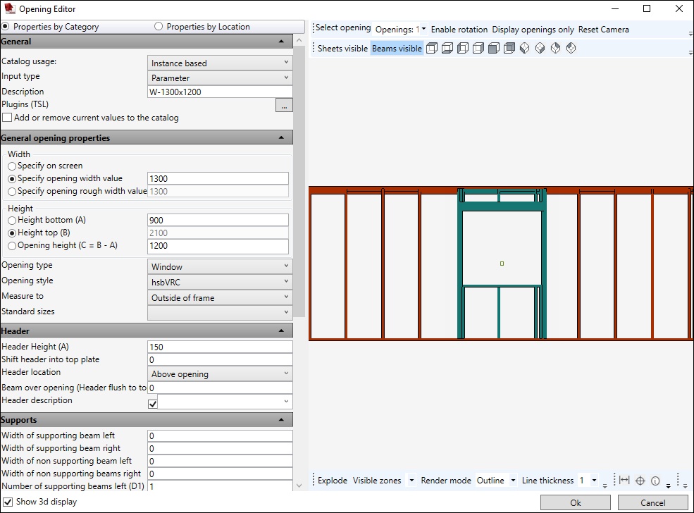Toggle Show 3d display checkbox
Viewport: 694px width, 513px height.
pos(8,502)
